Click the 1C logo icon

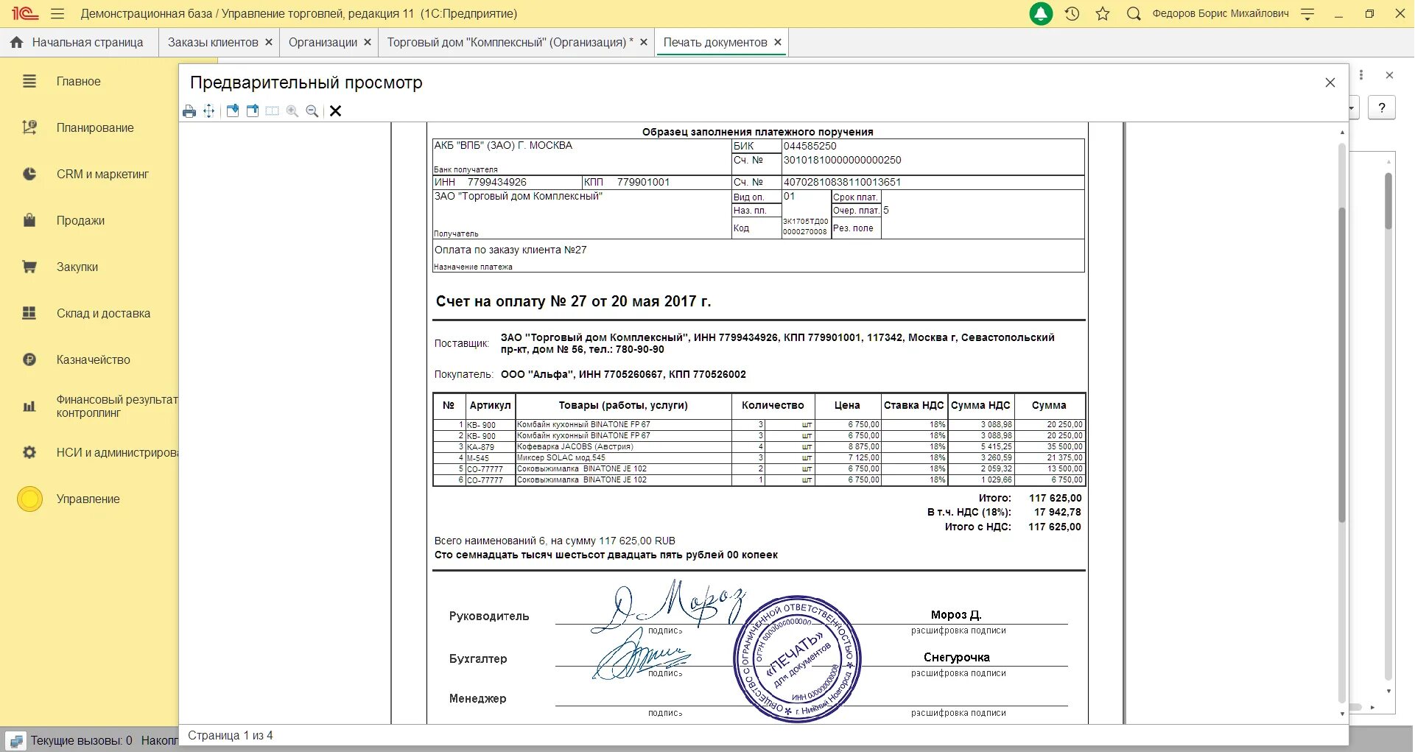pyautogui.click(x=24, y=13)
